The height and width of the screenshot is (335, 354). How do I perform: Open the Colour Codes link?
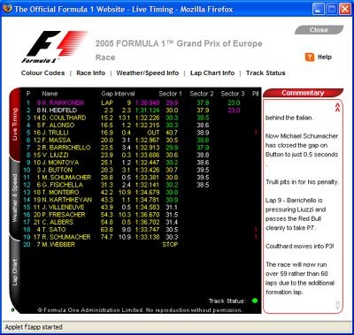coord(42,73)
